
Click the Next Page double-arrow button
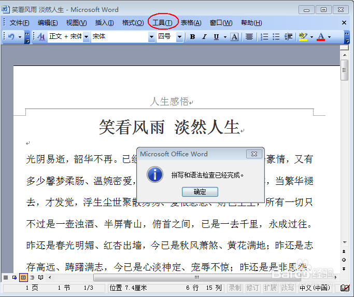(x=344, y=269)
